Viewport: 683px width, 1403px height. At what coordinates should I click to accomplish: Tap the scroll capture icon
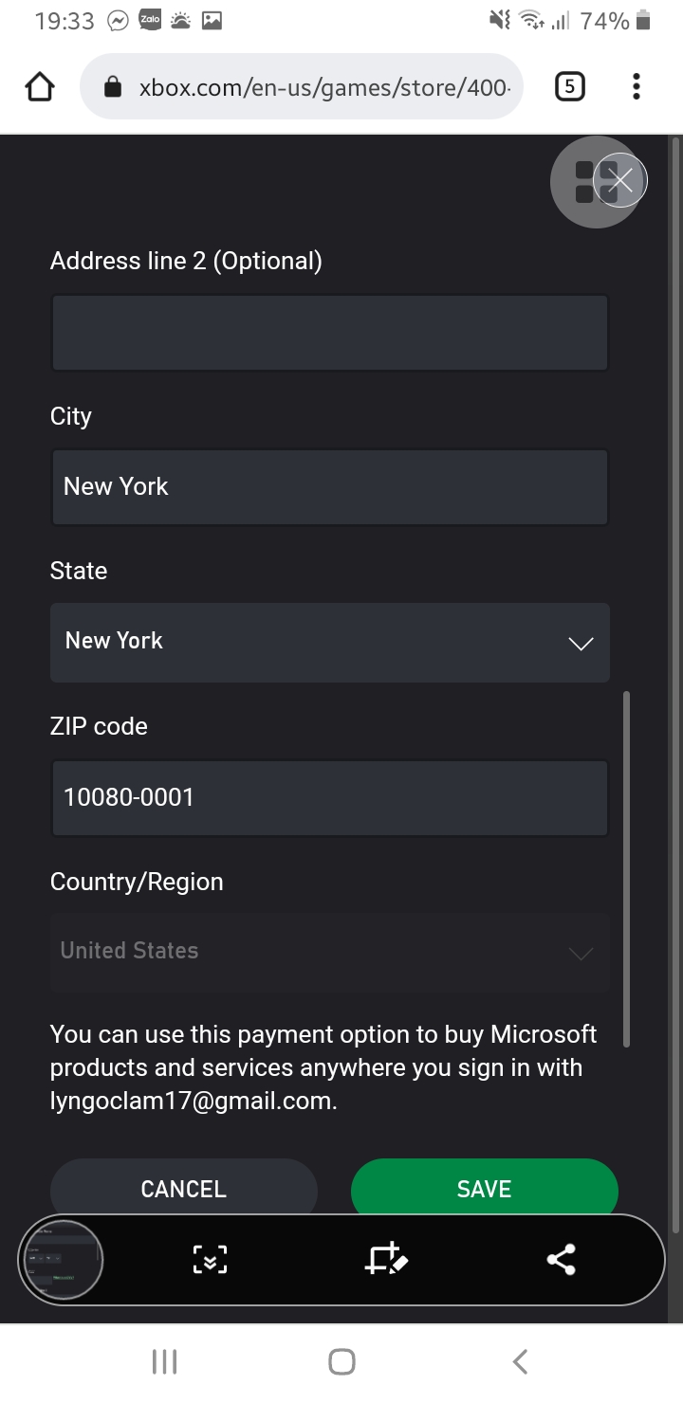pyautogui.click(x=210, y=1260)
